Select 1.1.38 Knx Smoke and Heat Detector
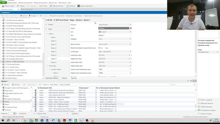Viewport: 220px width, 124px height. point(16,51)
